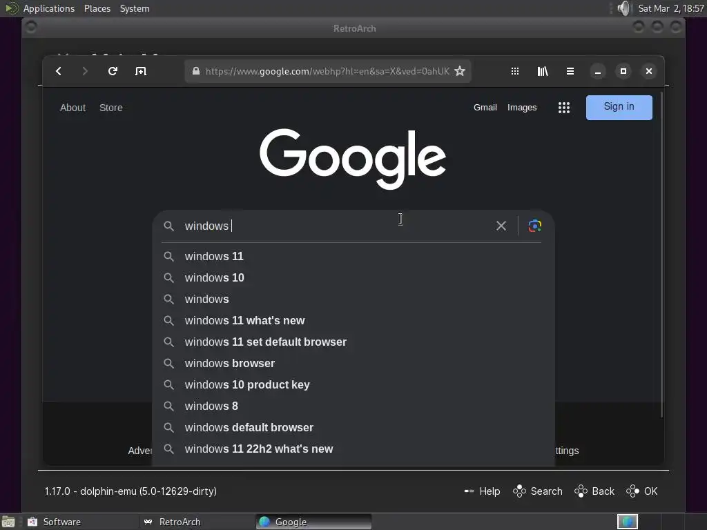This screenshot has height=530, width=707.
Task: Go back with the browser back arrow
Action: pos(59,71)
